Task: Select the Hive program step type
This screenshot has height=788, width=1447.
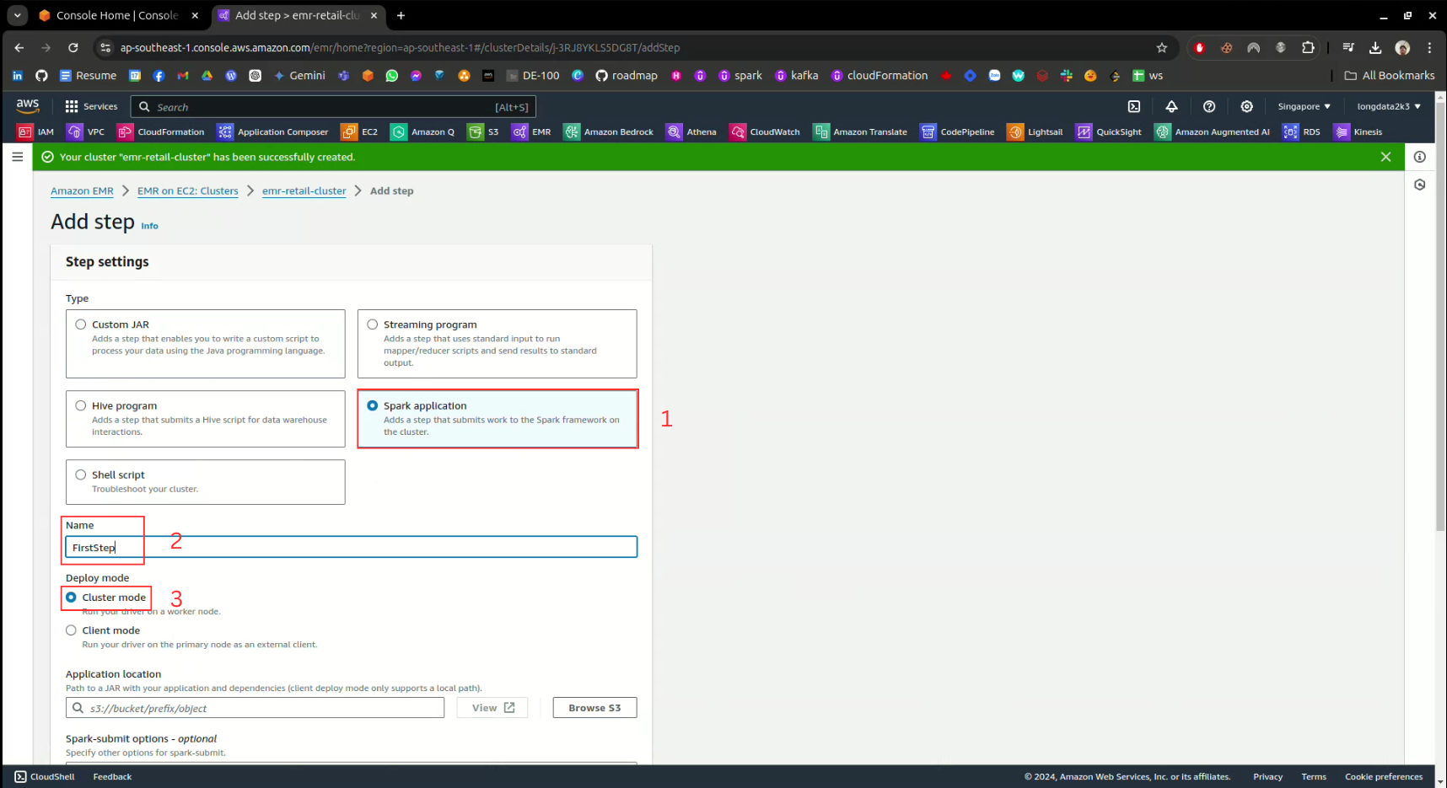Action: [81, 405]
